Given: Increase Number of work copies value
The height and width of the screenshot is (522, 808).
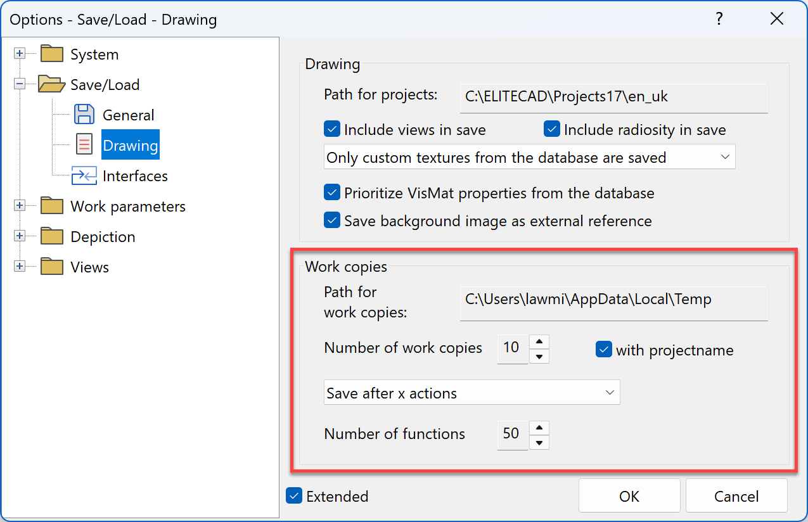Looking at the screenshot, I should [x=539, y=341].
